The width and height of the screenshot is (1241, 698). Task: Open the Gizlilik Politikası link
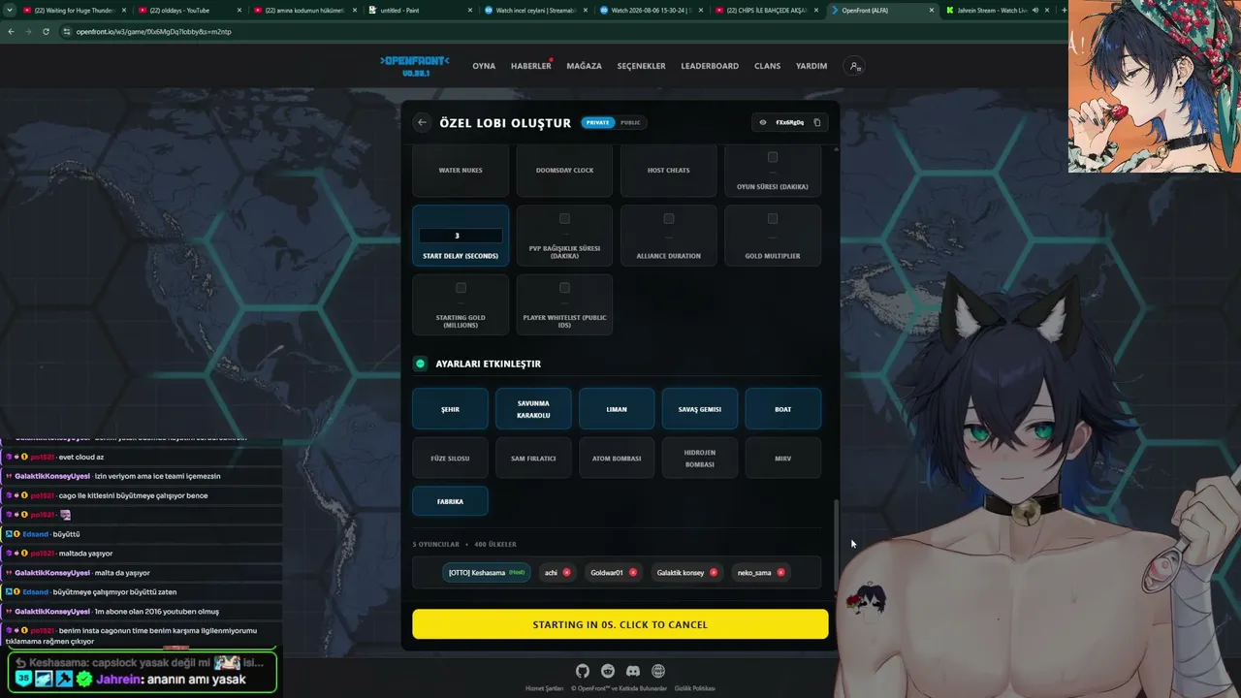[x=694, y=688]
